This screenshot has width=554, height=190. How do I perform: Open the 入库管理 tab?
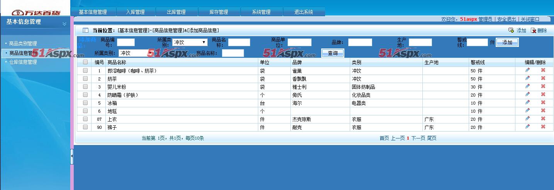coord(136,12)
